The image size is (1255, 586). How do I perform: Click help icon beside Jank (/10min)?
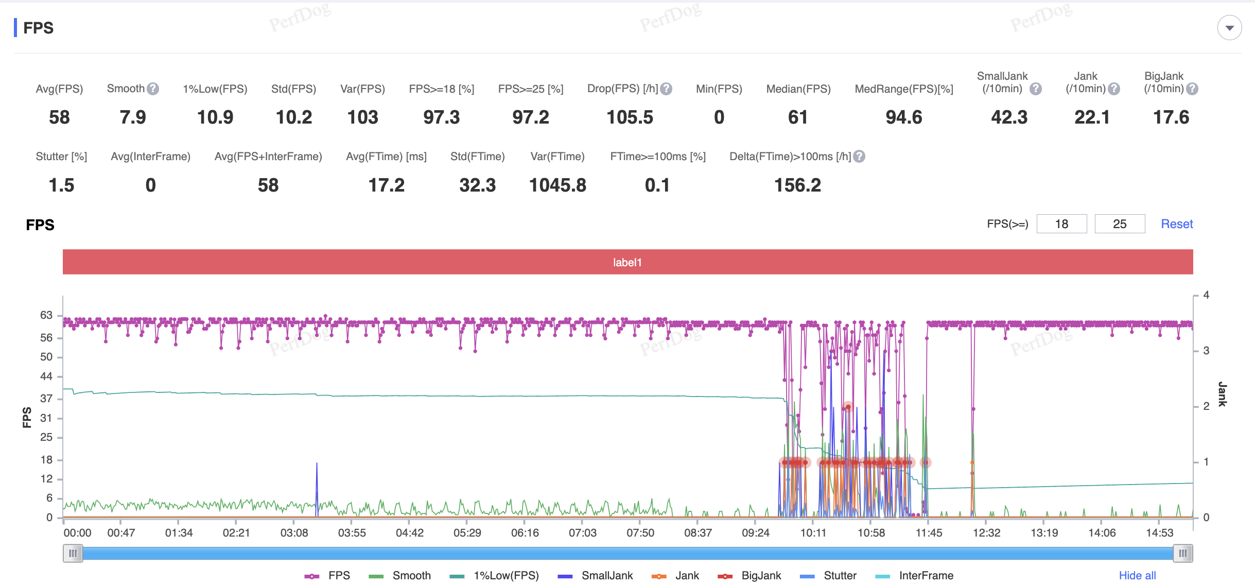[x=1114, y=89]
